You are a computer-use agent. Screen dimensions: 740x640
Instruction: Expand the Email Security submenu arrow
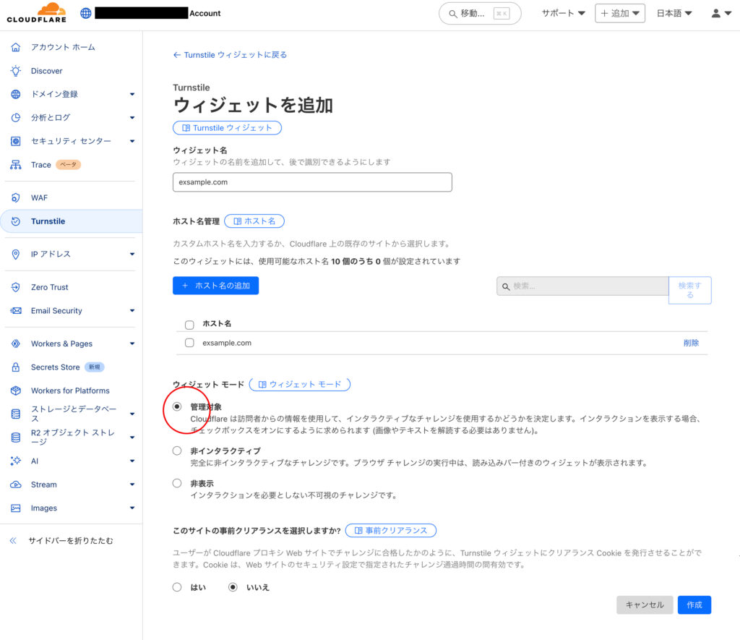(132, 311)
